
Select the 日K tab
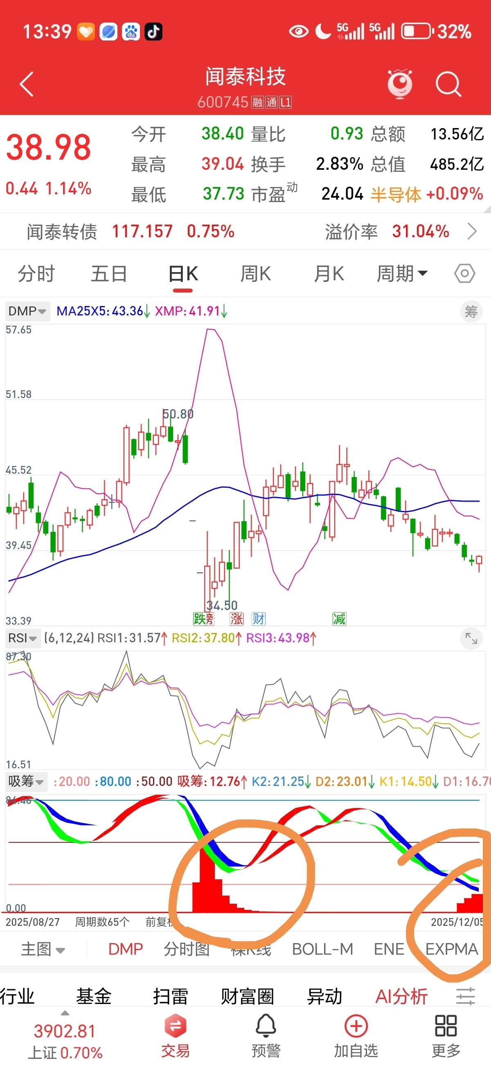183,274
